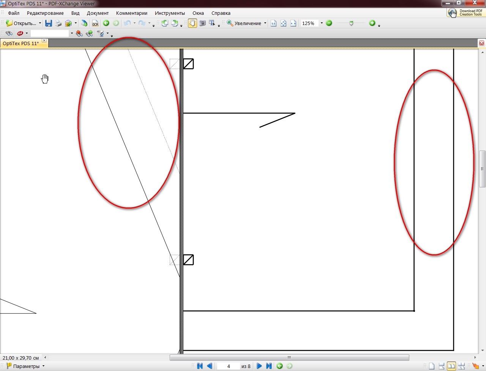Viewport: 486px width, 371px height.
Task: Expand the Открыть dropdown arrow
Action: 40,23
